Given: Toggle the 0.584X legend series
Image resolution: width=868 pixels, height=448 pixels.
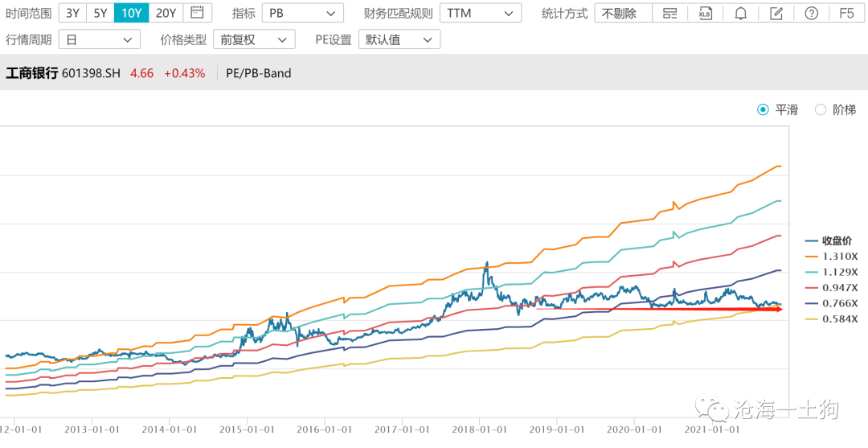Looking at the screenshot, I should pyautogui.click(x=831, y=319).
